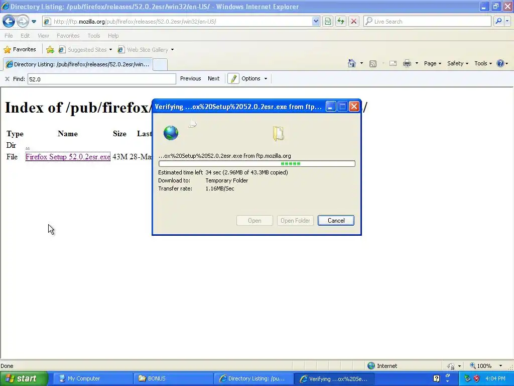Expand the Home button dropdown arrow
This screenshot has height=386, width=514.
pos(361,63)
